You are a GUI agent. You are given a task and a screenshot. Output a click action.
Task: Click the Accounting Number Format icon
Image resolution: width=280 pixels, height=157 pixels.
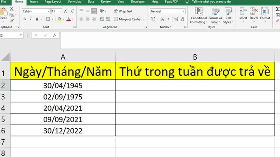coord(153,19)
